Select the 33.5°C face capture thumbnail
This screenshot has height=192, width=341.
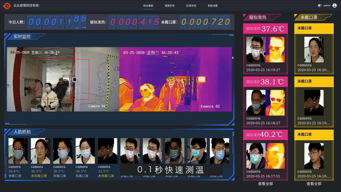107,151
